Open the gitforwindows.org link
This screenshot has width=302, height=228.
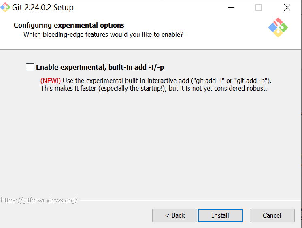click(39, 200)
